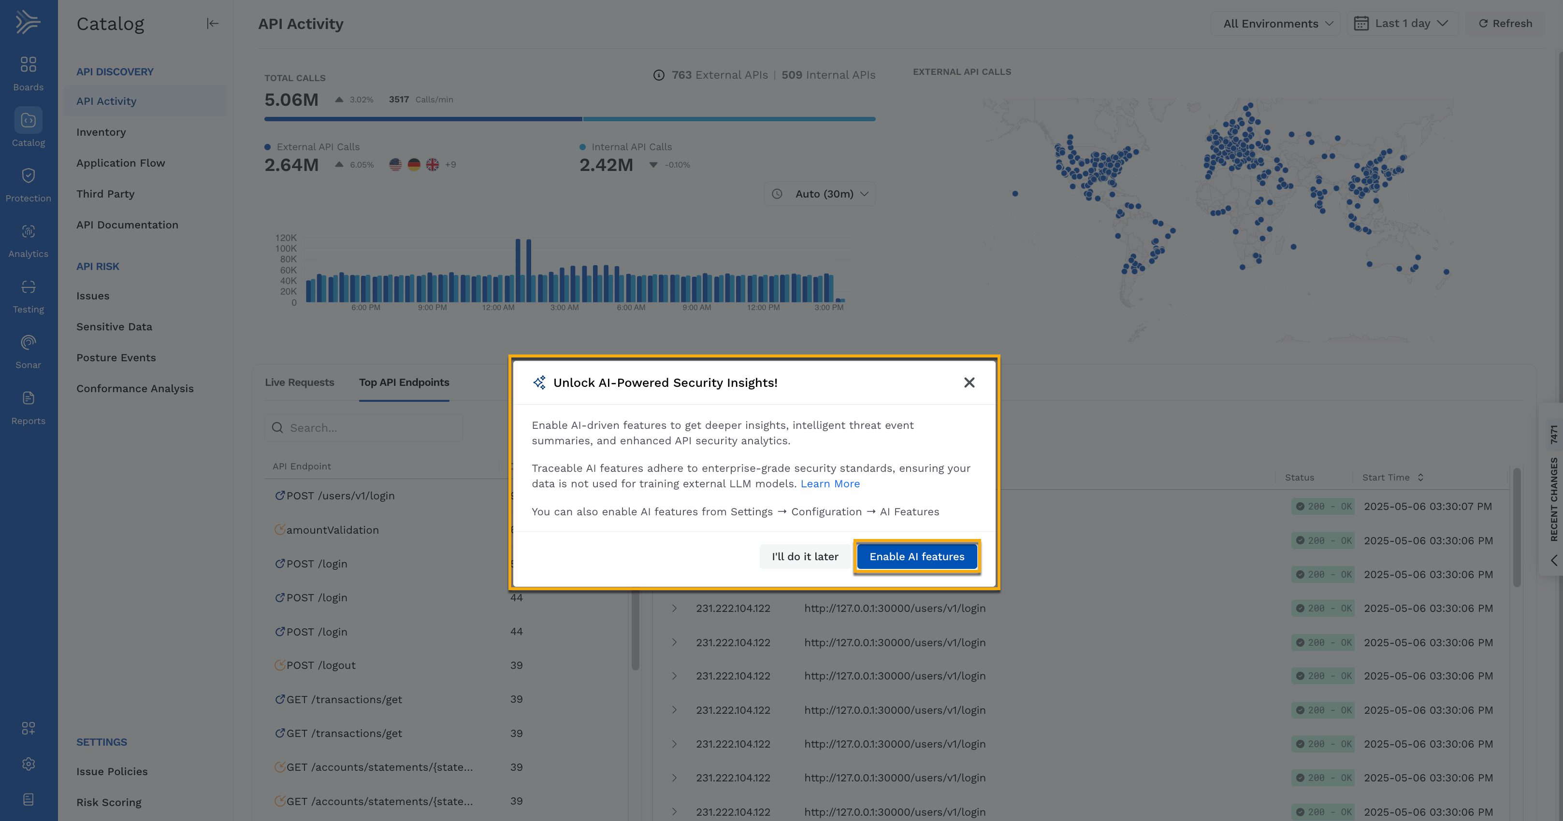Expand the Recent Changes side panel
Image resolution: width=1563 pixels, height=821 pixels.
[1553, 560]
